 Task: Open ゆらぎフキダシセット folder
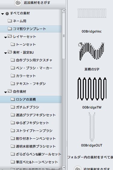[x=33, y=123]
